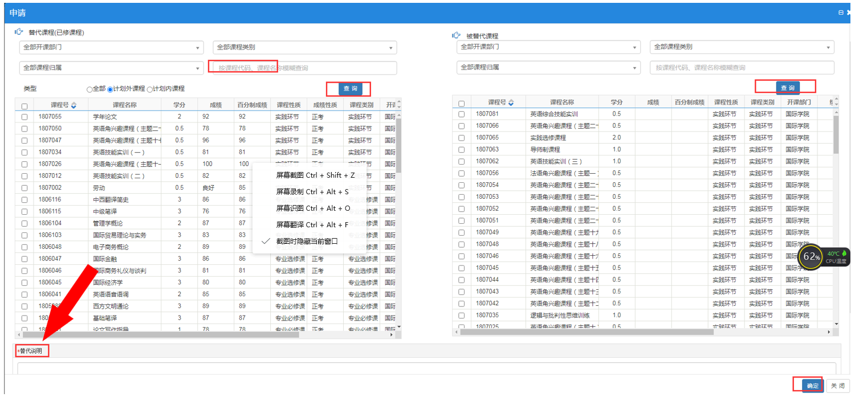Click the sort icon beside right 课程号 header

click(511, 103)
